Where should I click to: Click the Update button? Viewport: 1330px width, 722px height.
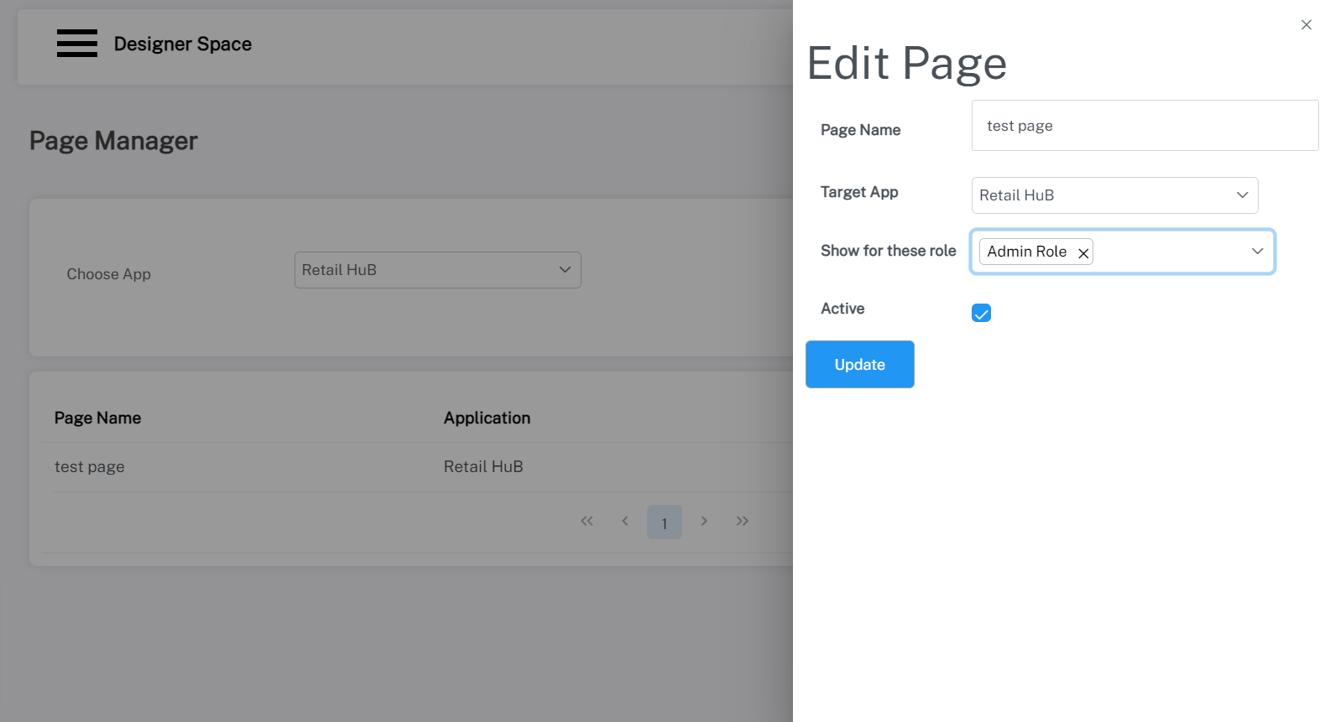[x=859, y=365]
